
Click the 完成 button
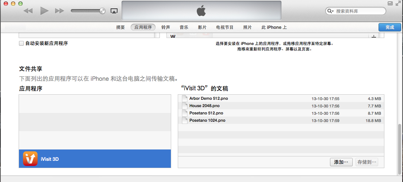click(x=390, y=27)
